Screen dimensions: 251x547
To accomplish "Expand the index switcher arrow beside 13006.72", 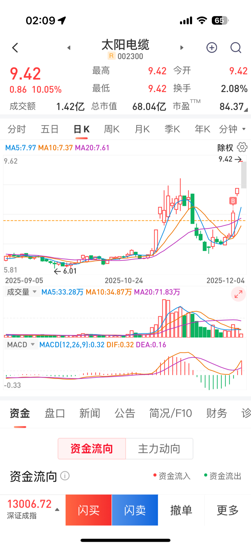I will coord(57,510).
